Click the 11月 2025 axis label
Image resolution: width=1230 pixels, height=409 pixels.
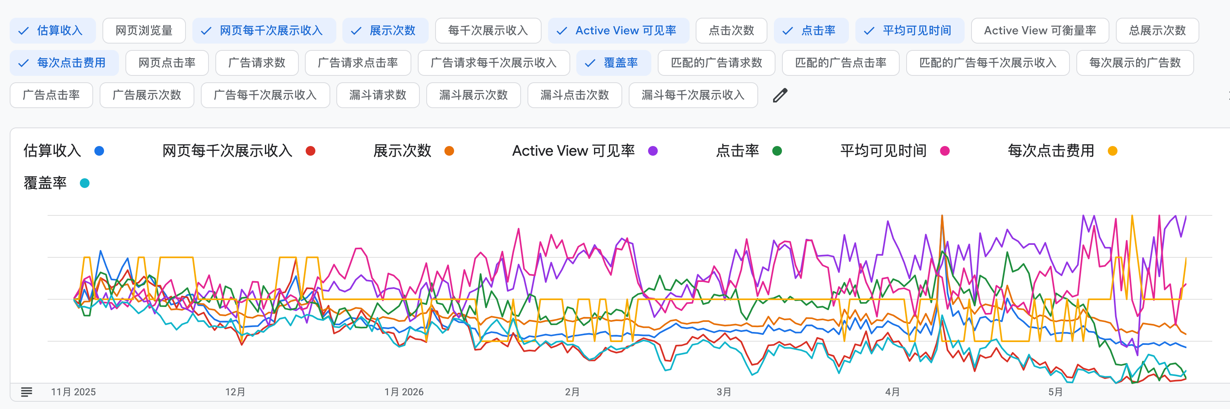73,392
